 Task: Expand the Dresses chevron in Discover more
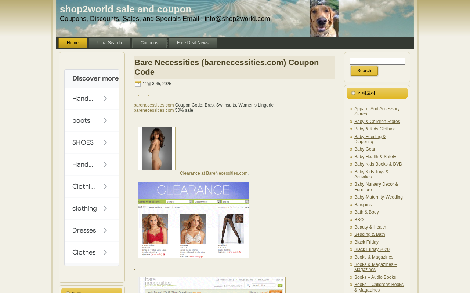pyautogui.click(x=105, y=230)
